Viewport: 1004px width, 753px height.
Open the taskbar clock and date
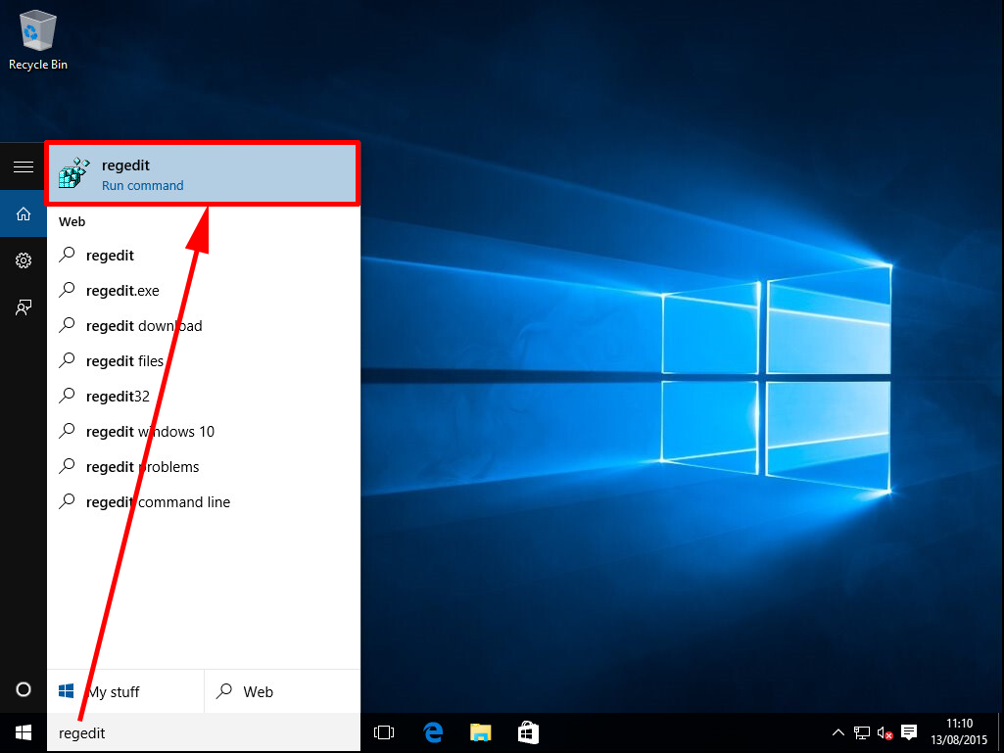coord(959,733)
